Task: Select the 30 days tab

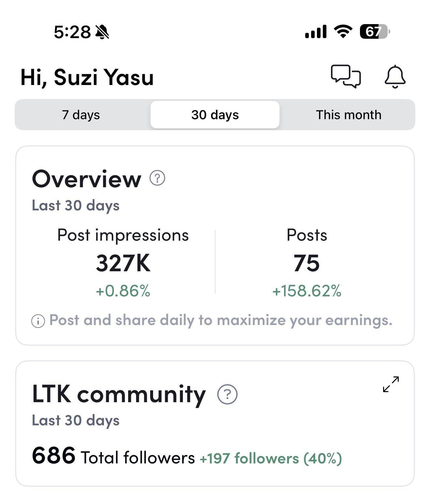Action: (215, 115)
